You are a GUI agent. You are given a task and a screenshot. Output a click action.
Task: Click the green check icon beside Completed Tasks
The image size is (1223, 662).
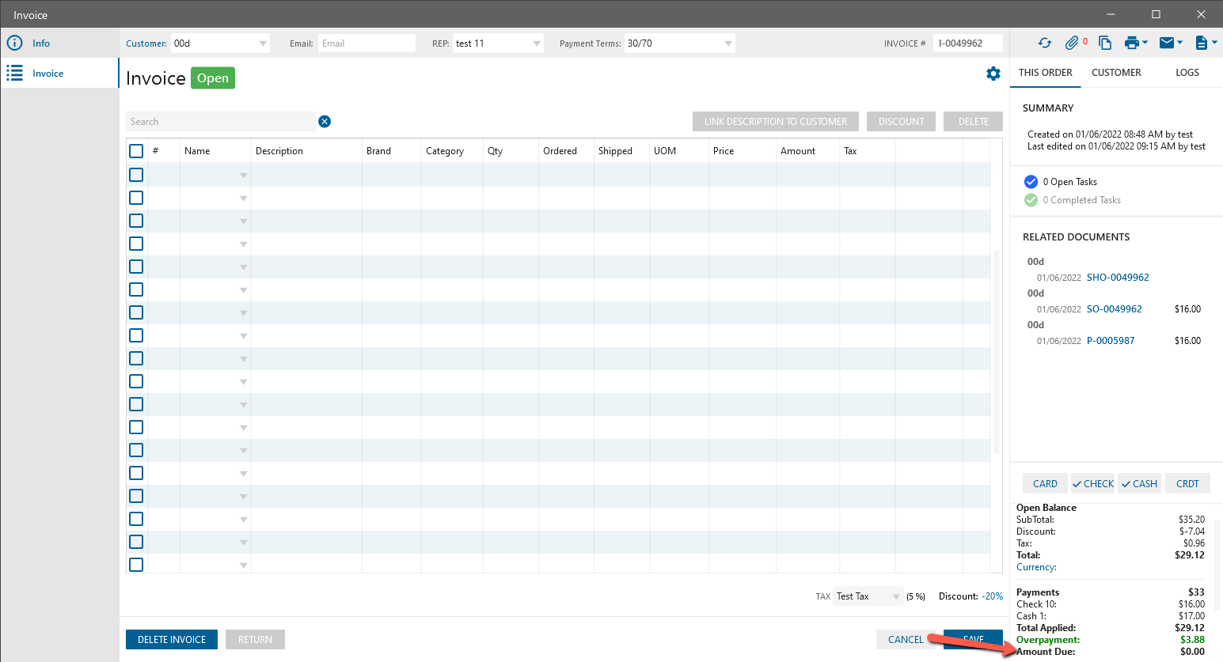point(1031,200)
